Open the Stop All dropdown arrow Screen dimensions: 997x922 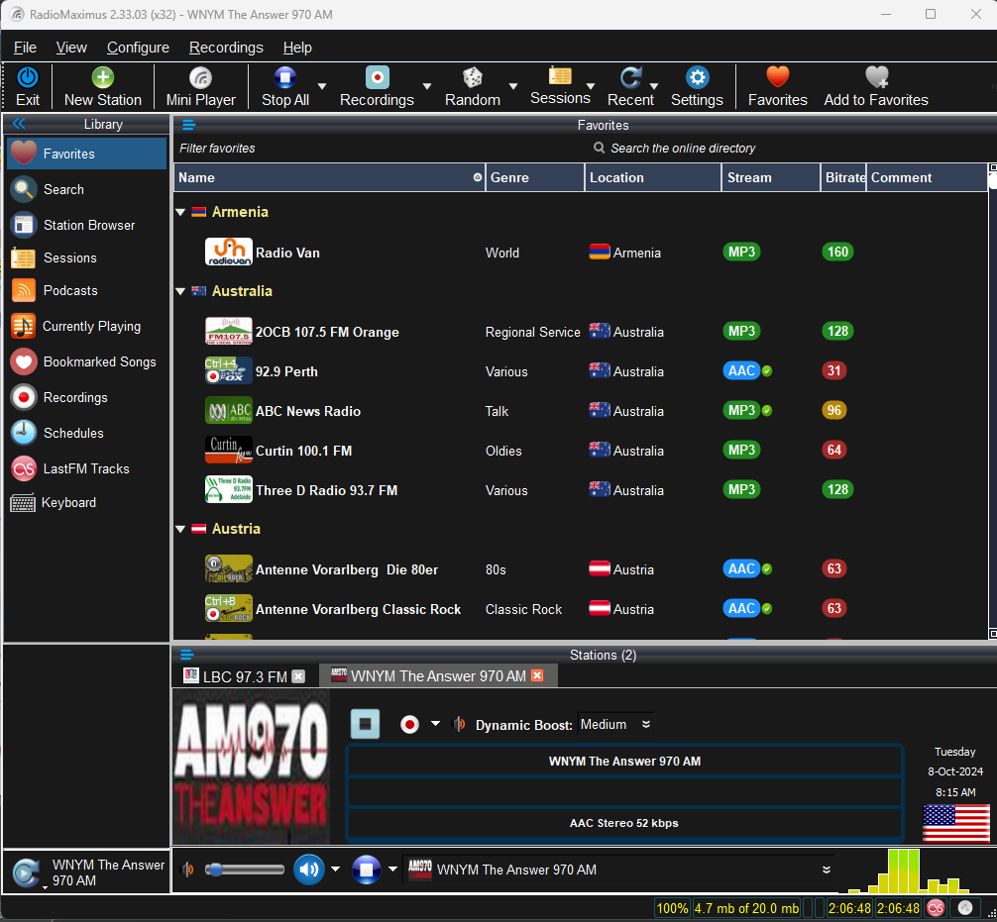point(322,86)
